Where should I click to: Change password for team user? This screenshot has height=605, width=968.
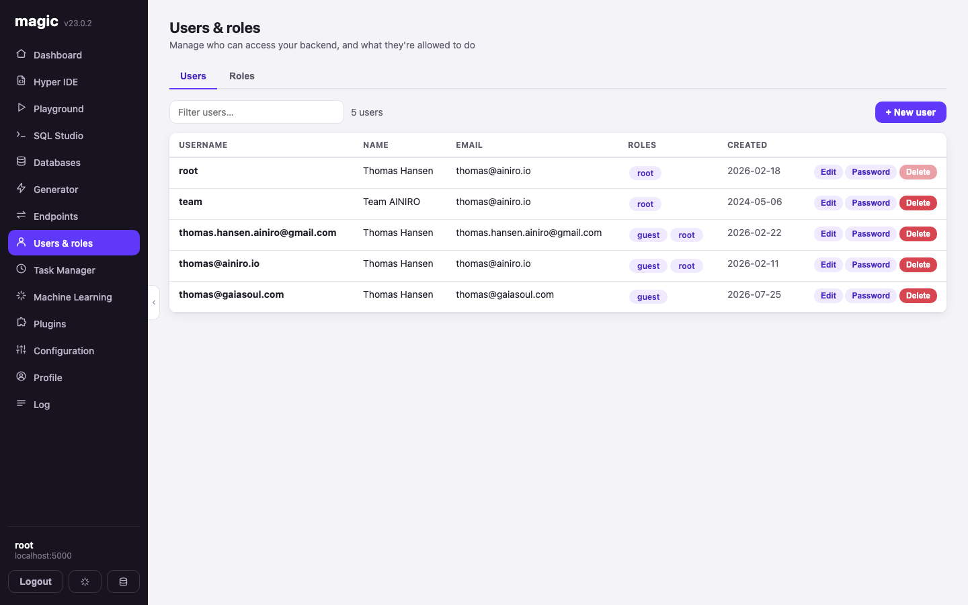click(x=871, y=203)
